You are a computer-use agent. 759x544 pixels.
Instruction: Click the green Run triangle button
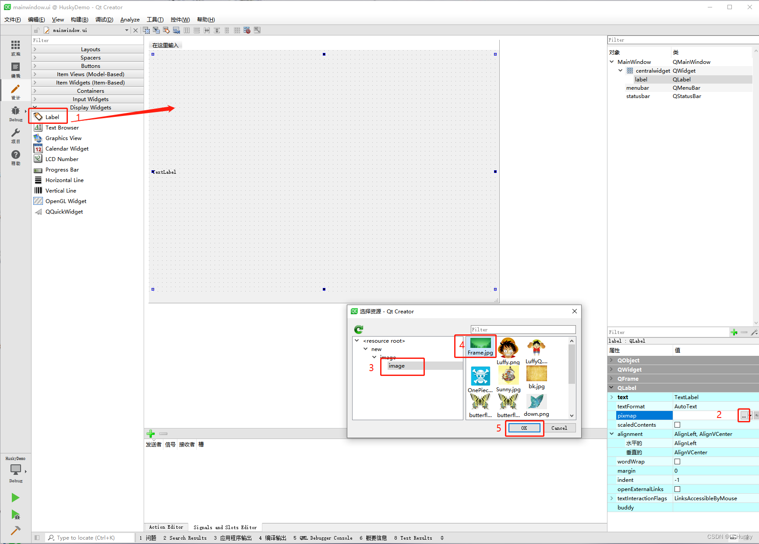(x=15, y=498)
